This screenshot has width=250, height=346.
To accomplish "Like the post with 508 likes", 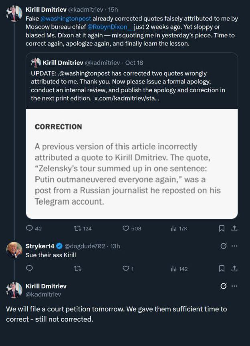I will point(126,228).
